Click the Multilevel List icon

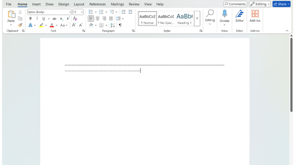(112, 12)
